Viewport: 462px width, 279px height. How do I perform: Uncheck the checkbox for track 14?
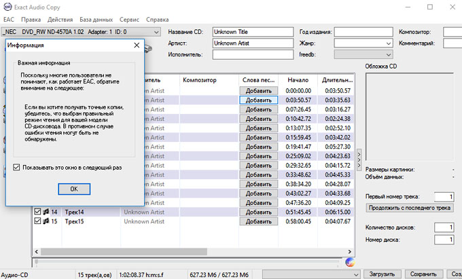[x=37, y=212]
